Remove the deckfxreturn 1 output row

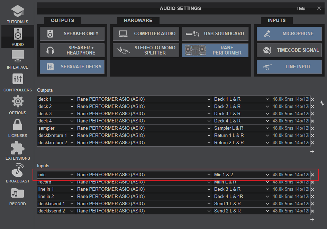point(312,136)
